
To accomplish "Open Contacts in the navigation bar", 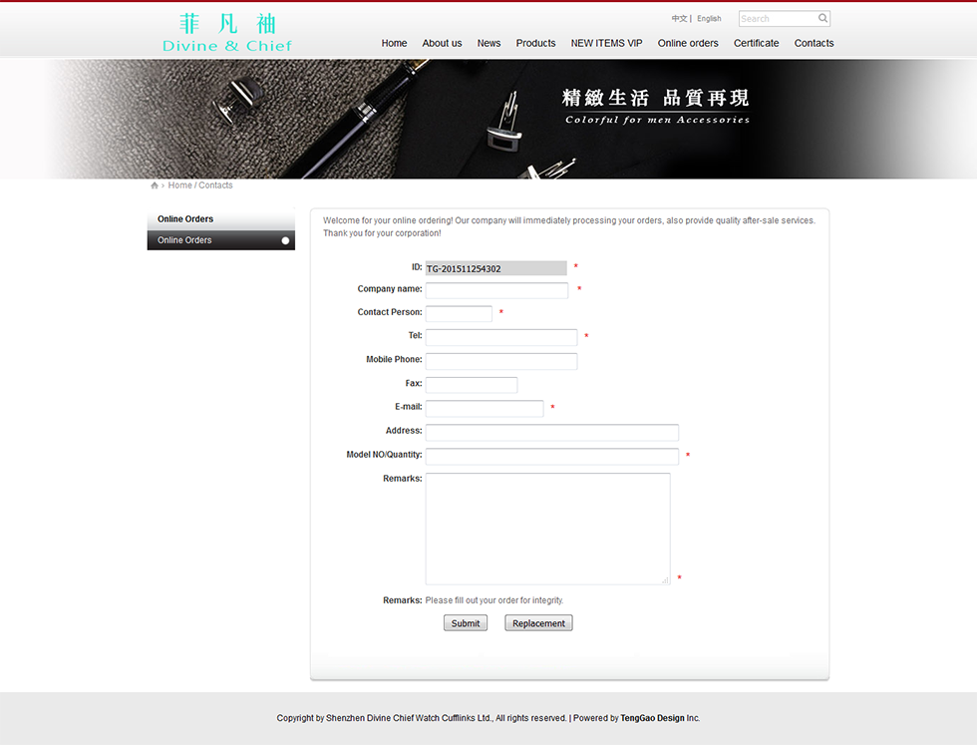I will 814,43.
